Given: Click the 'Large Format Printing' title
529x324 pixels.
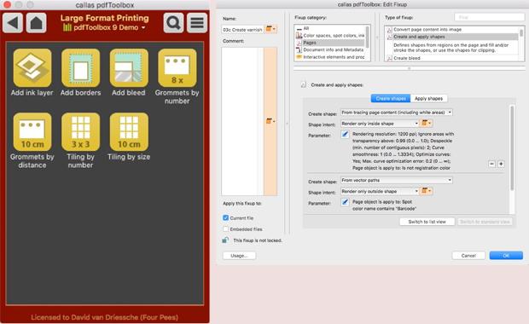Looking at the screenshot, I should pos(104,18).
